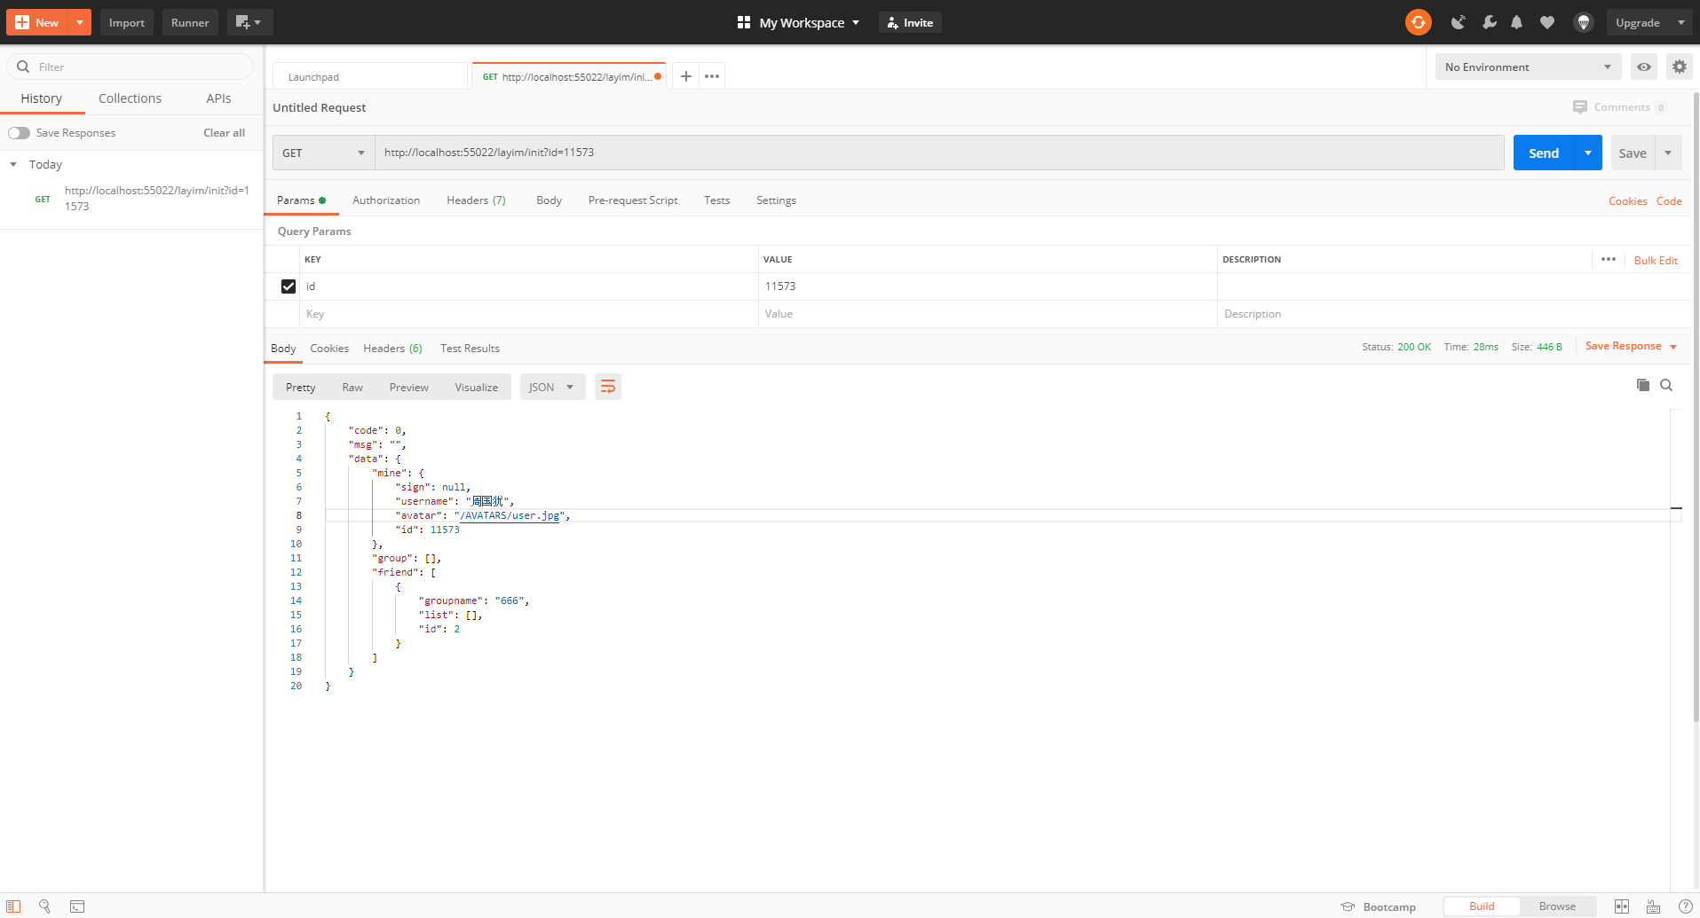This screenshot has width=1700, height=918.
Task: Click the Comments icon
Action: (1580, 107)
